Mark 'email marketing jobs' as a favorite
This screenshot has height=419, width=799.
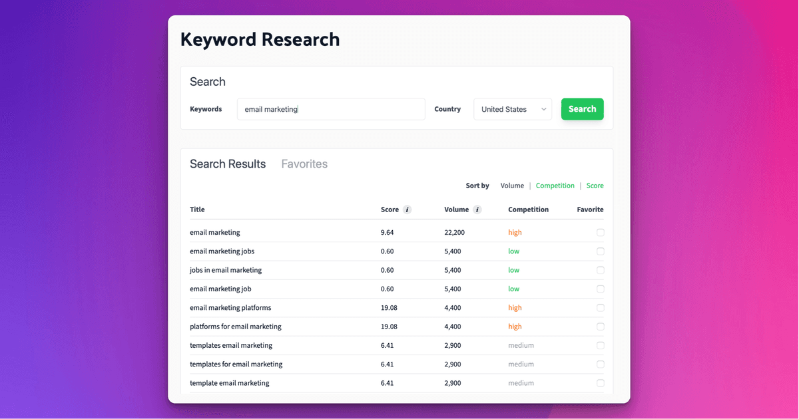pyautogui.click(x=601, y=251)
